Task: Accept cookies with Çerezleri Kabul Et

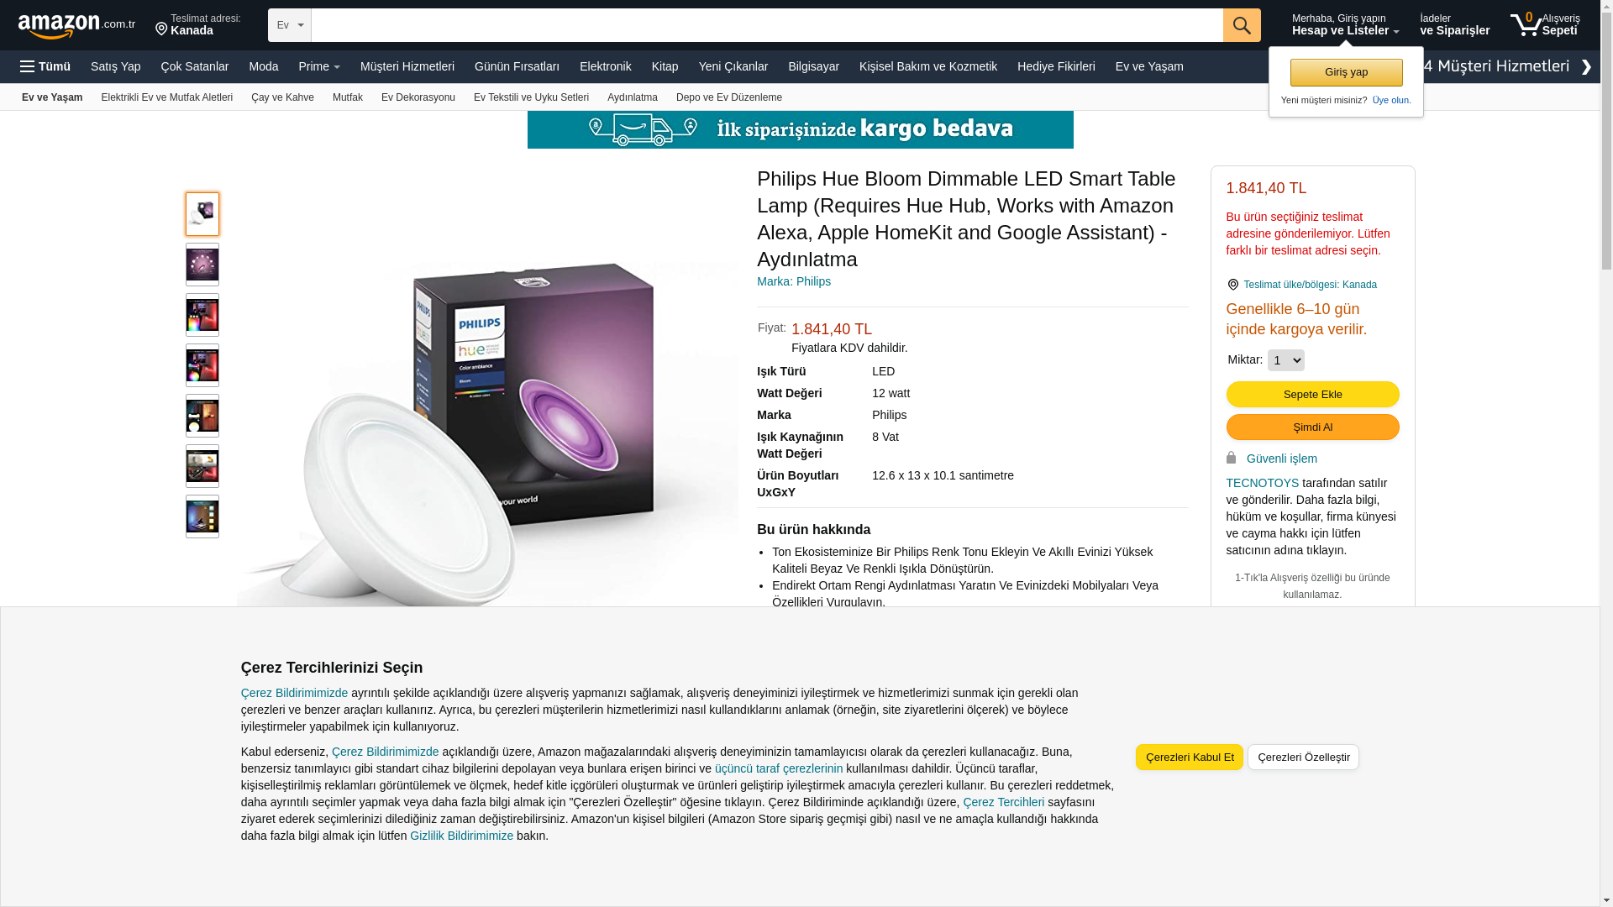Action: (1189, 757)
